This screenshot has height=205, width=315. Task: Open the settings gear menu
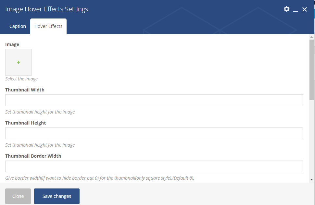(286, 9)
